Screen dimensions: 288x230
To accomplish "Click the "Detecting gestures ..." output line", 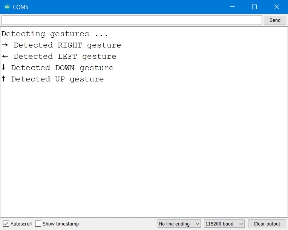I will click(55, 34).
